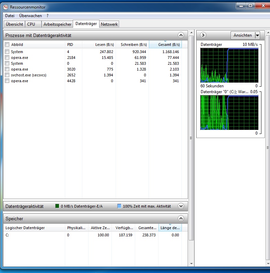270x273 pixels.
Task: Click graph pane scrollbar up arrow
Action: coord(268,33)
